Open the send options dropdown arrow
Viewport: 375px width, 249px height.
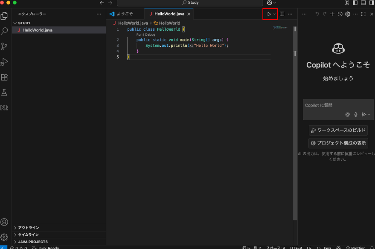(369, 114)
